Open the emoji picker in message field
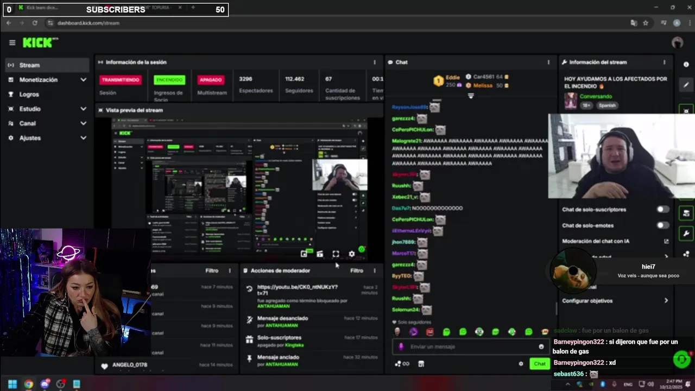 coord(541,346)
